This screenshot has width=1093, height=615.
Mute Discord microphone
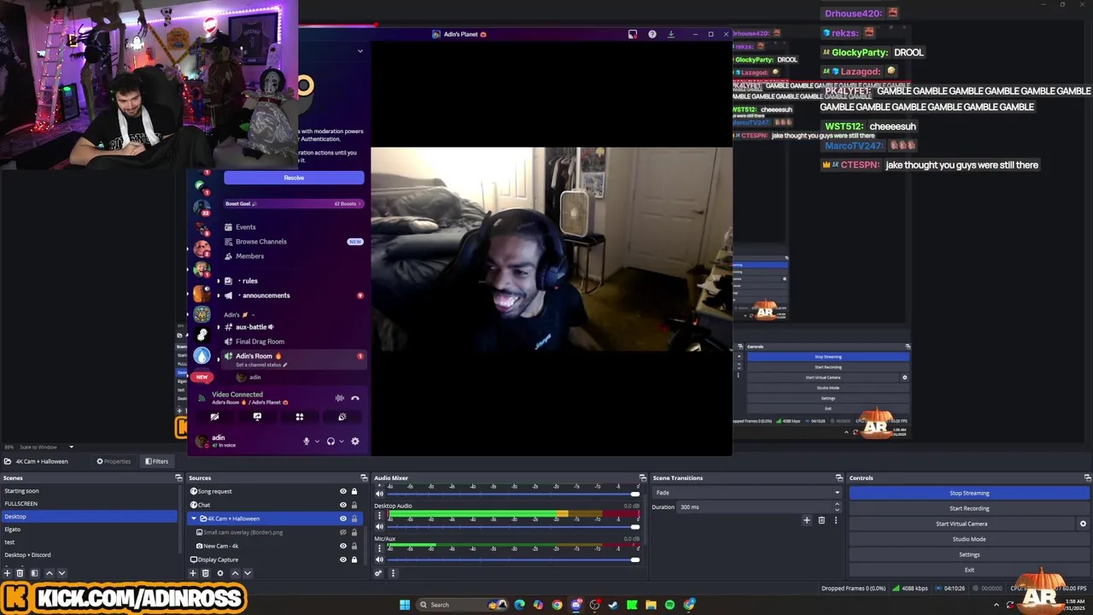307,442
